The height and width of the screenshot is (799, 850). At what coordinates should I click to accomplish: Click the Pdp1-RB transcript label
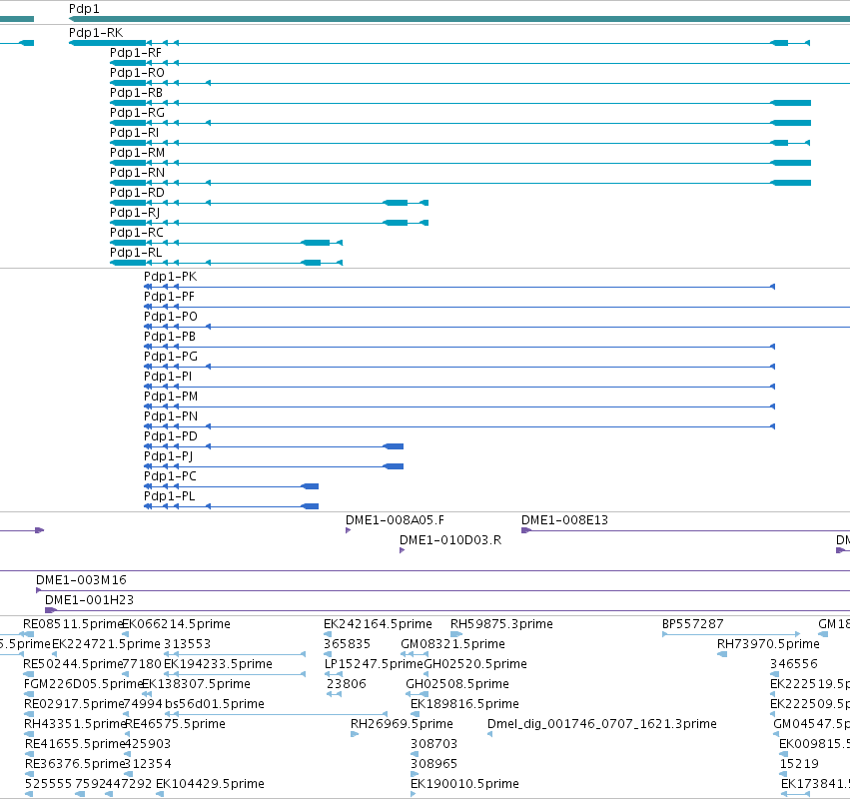[x=136, y=93]
